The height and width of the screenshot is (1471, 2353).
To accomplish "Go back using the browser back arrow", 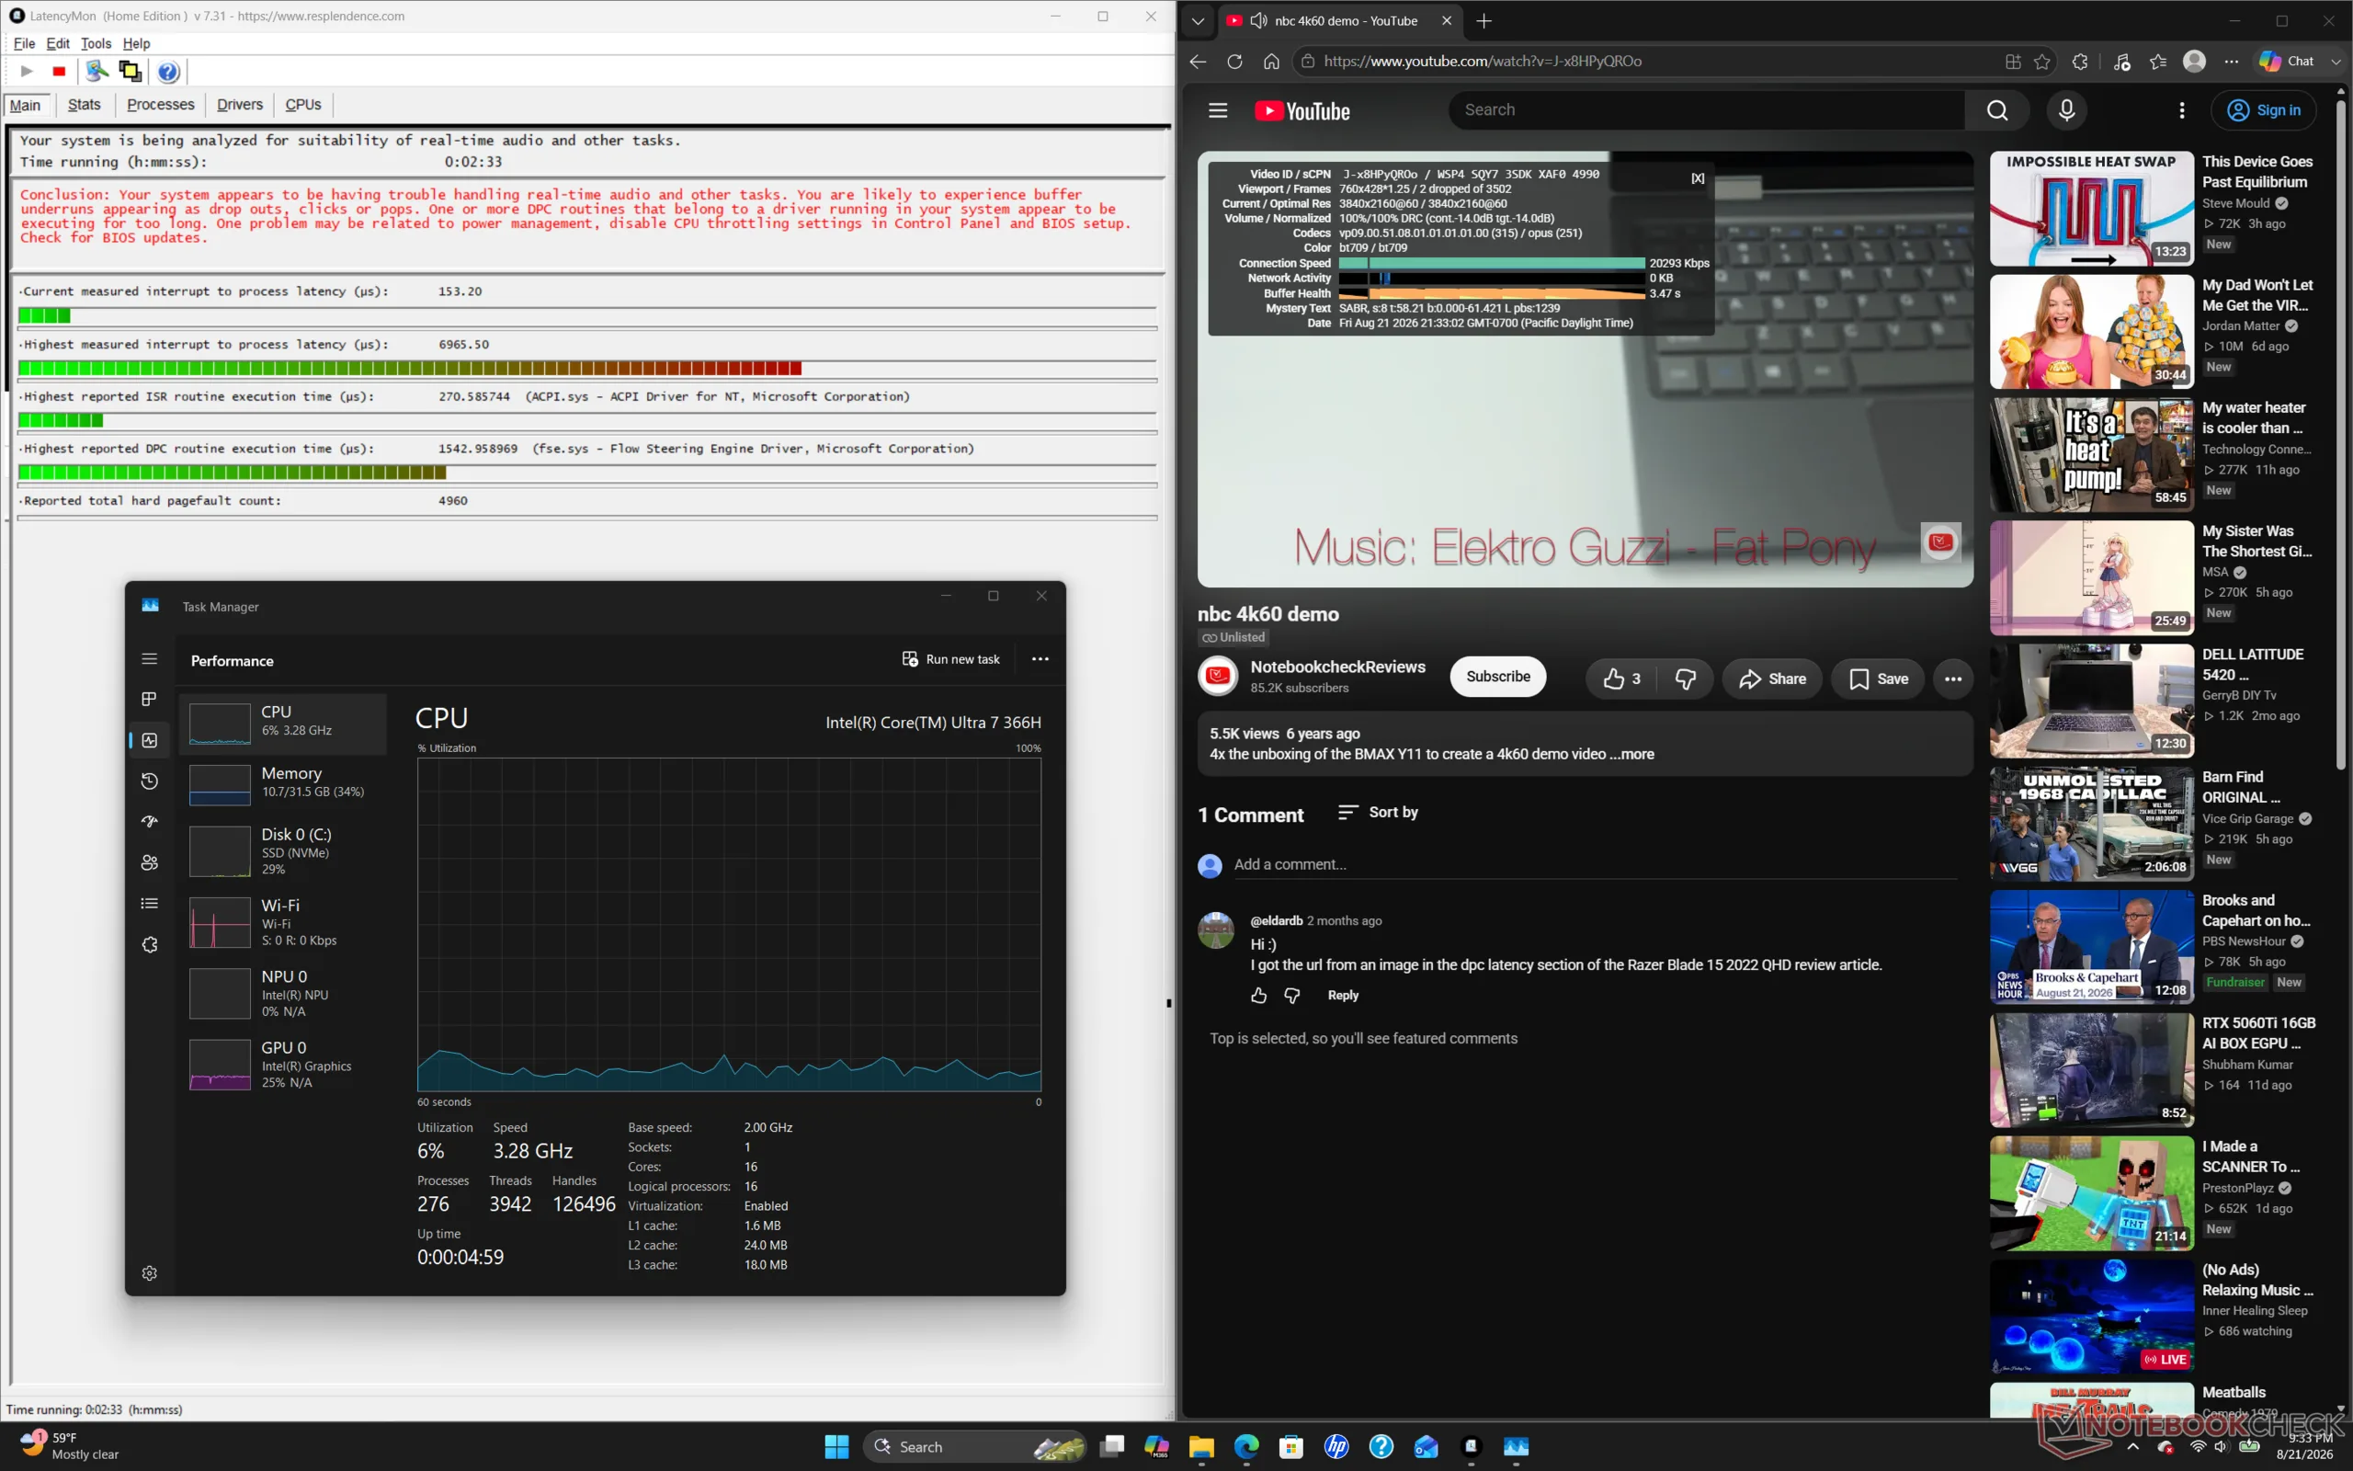I will pos(1198,62).
